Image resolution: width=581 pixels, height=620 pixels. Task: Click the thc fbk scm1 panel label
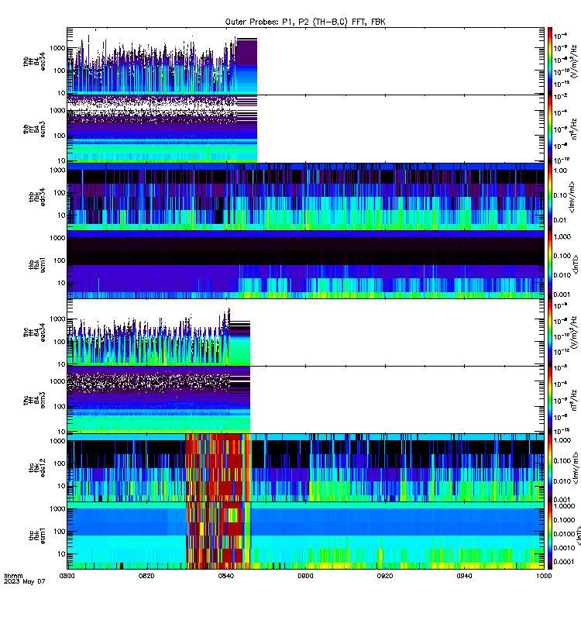[x=37, y=536]
